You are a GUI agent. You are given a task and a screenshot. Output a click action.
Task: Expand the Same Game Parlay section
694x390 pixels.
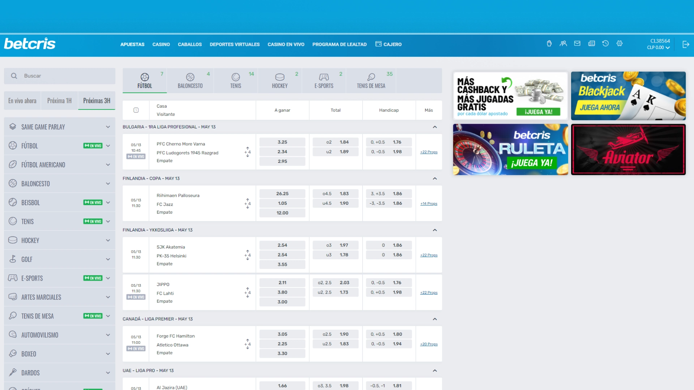pos(108,127)
